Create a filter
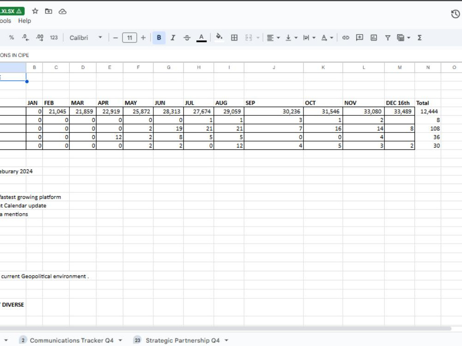Image resolution: width=462 pixels, height=346 pixels. [388, 38]
